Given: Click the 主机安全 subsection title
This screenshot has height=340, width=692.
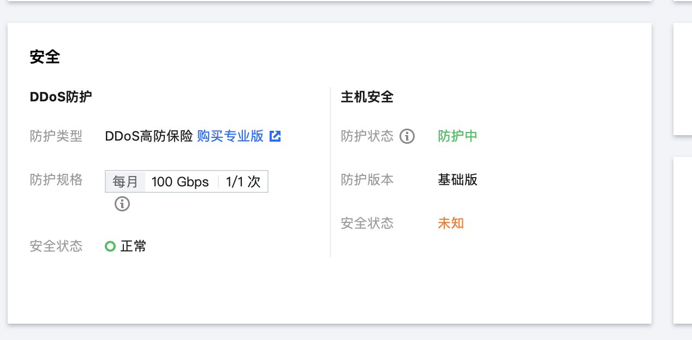Looking at the screenshot, I should point(367,97).
